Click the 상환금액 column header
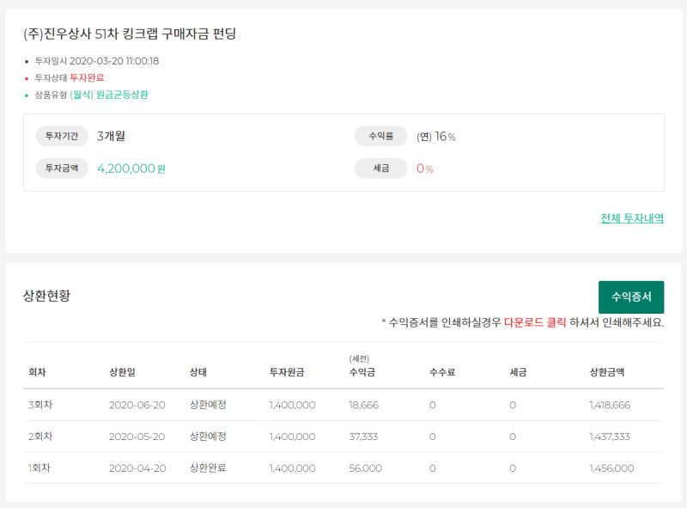The image size is (687, 508). click(x=606, y=372)
